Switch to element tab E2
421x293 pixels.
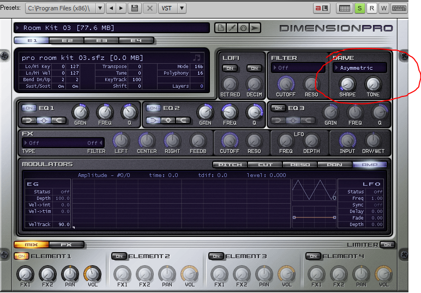coord(67,40)
